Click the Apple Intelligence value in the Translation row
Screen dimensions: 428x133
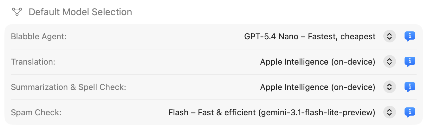318,62
